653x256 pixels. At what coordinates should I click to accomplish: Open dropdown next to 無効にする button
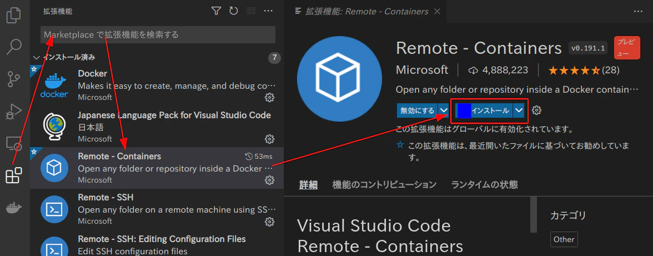click(x=443, y=111)
